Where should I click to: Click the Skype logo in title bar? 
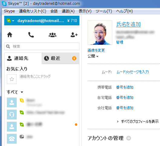tap(4, 4)
